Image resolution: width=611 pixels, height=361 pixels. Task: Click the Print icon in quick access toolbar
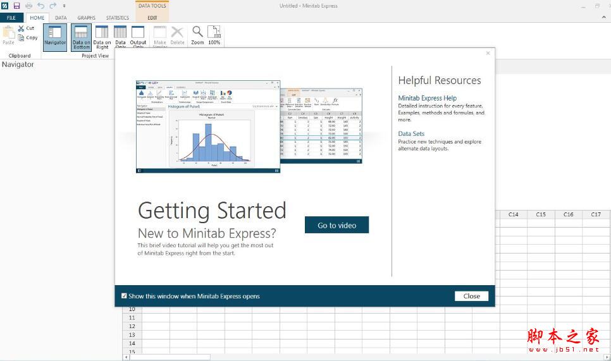coord(29,6)
